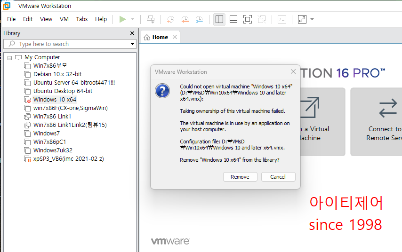This screenshot has height=252, width=402.
Task: Open the Help menu
Action: (x=101, y=19)
